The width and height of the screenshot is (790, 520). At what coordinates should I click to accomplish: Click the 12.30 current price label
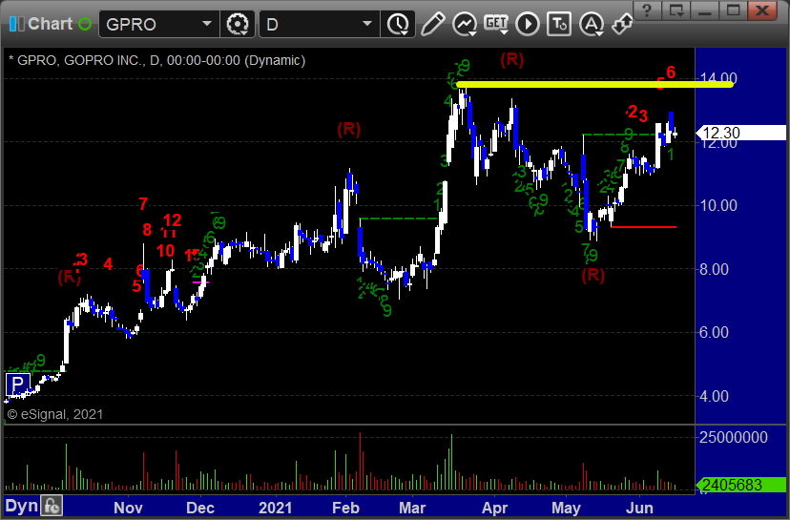pos(740,133)
